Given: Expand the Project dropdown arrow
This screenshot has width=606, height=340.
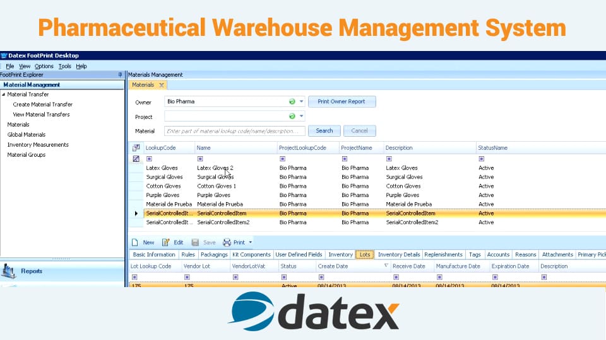Looking at the screenshot, I should pyautogui.click(x=302, y=116).
